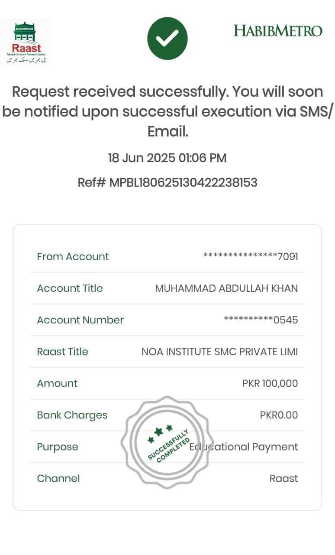Tap the PKR 100,000 amount value

(x=270, y=383)
